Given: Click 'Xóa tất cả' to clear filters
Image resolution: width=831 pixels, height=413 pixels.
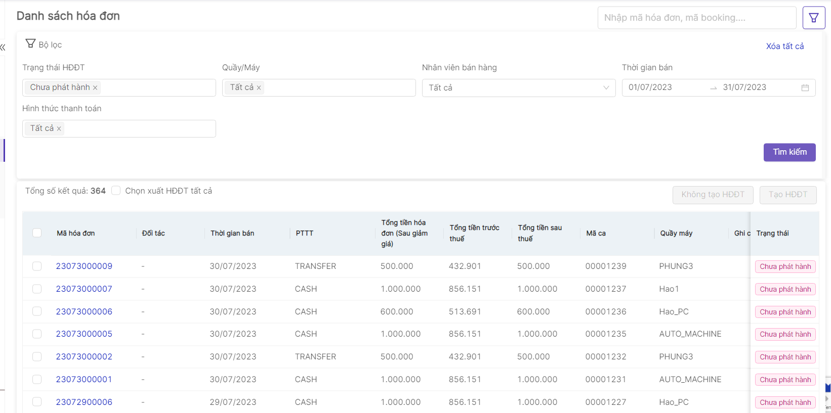Looking at the screenshot, I should (784, 46).
